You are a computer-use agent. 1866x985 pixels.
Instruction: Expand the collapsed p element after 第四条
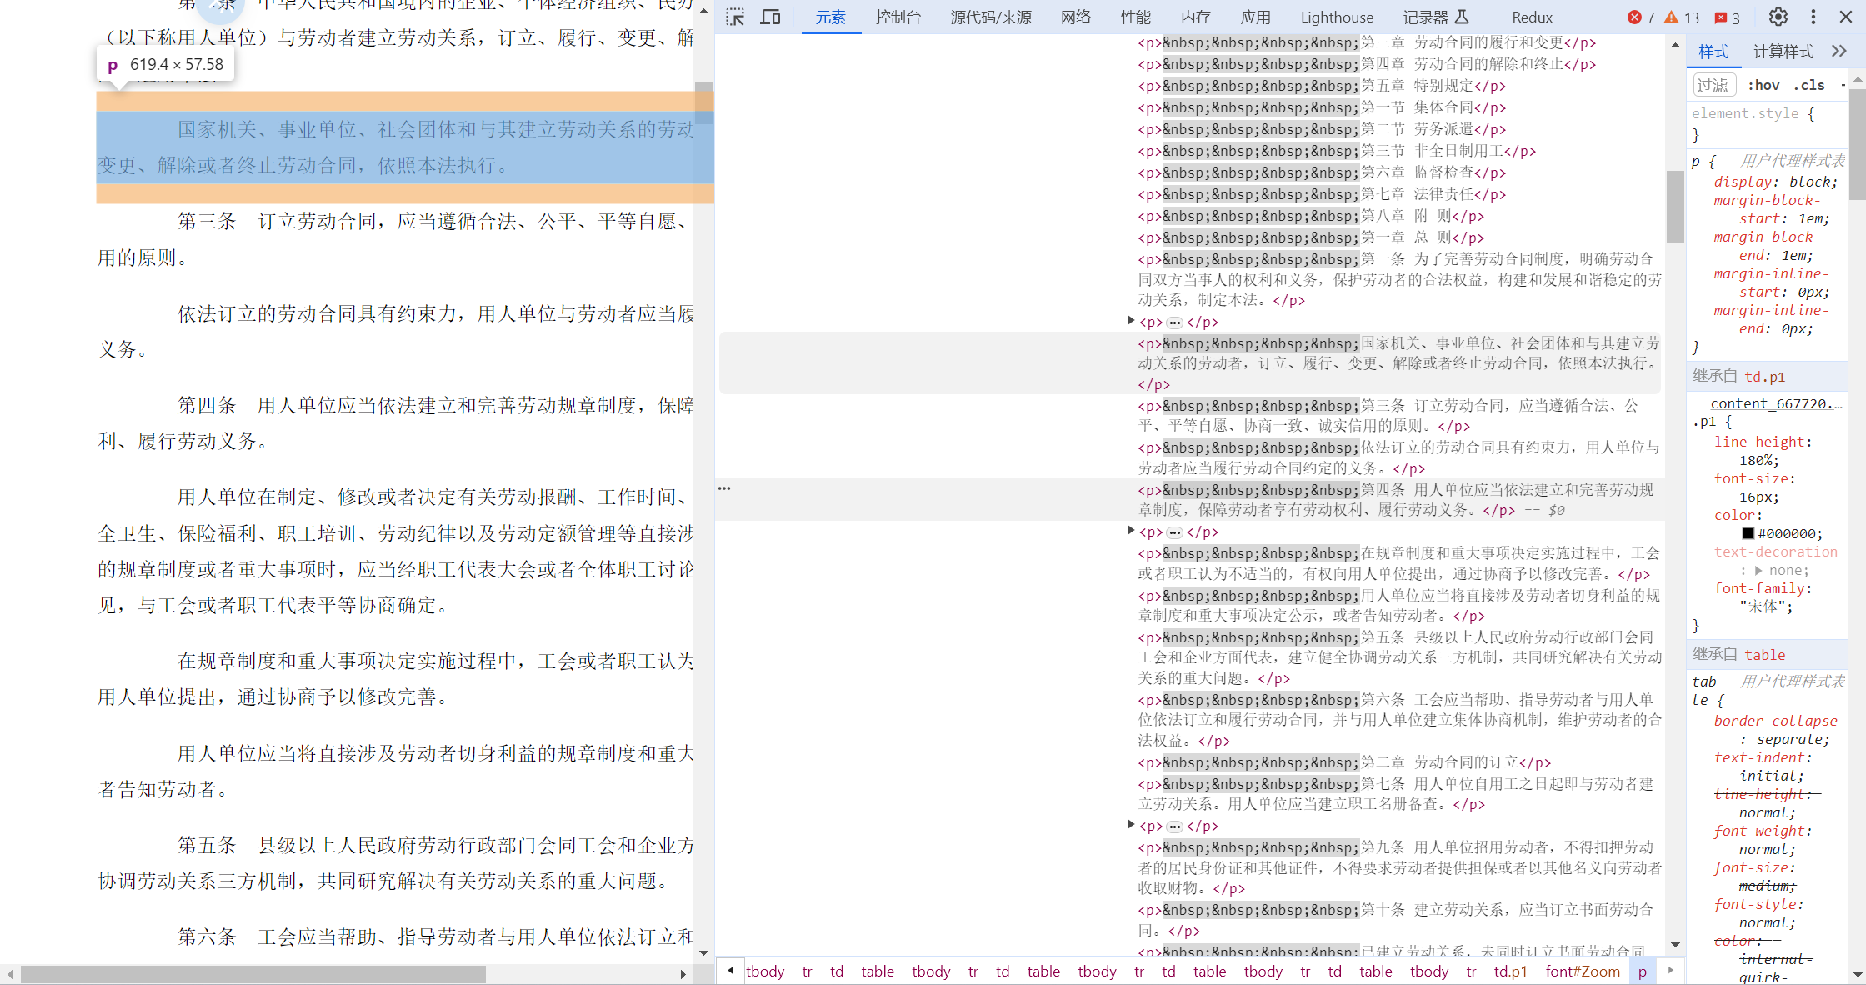click(x=1131, y=531)
